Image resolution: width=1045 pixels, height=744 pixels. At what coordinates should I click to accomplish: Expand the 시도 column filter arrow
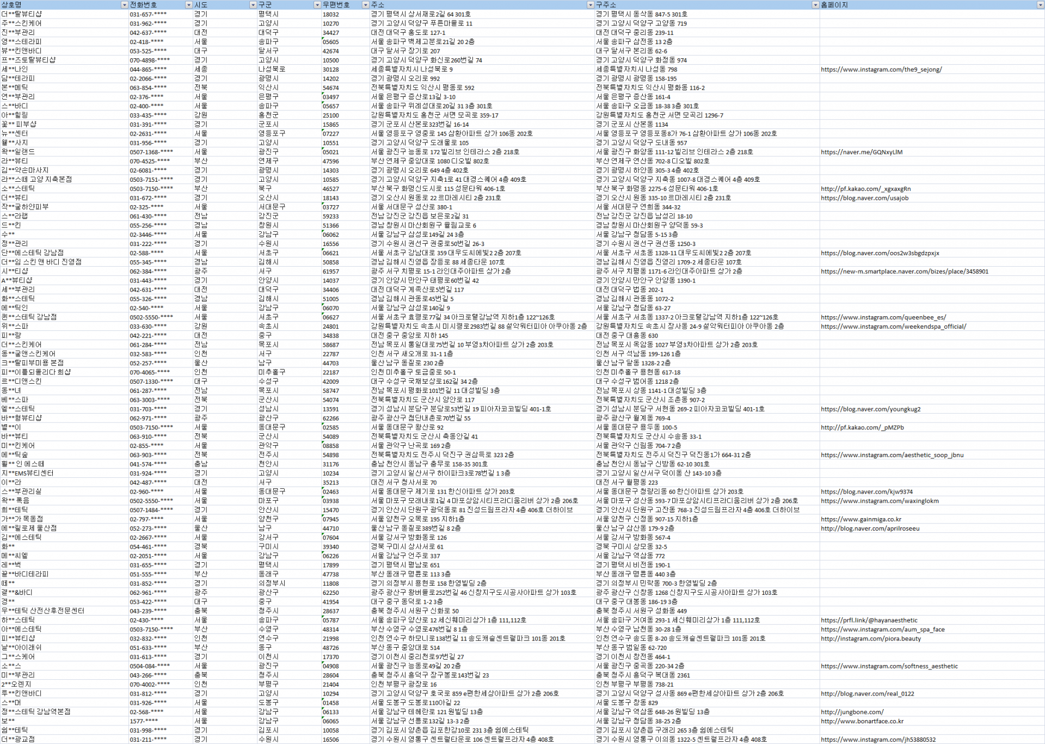pos(253,5)
